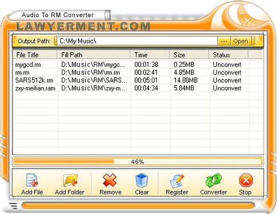Click the duration 00:05:01

coord(146,80)
